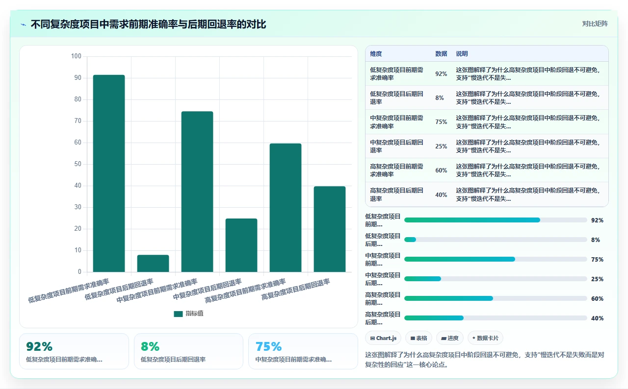Click the 表格 tag chip
This screenshot has width=628, height=389.
[x=419, y=338]
